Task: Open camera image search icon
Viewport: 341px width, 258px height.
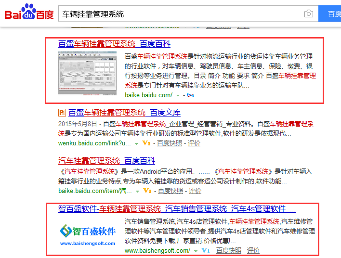Action: tap(308, 14)
